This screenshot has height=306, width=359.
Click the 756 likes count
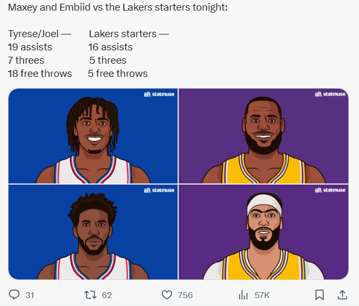pos(185,295)
